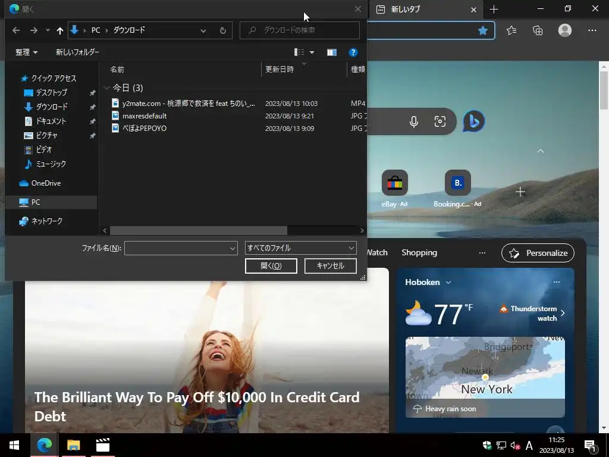Open Edge settings and more menu

tap(592, 30)
